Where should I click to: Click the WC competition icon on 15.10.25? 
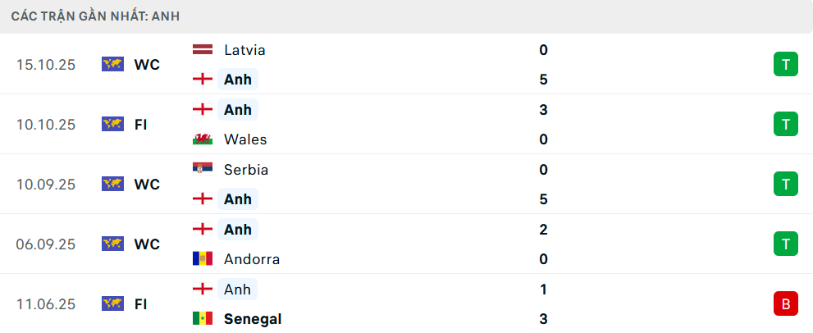click(112, 64)
